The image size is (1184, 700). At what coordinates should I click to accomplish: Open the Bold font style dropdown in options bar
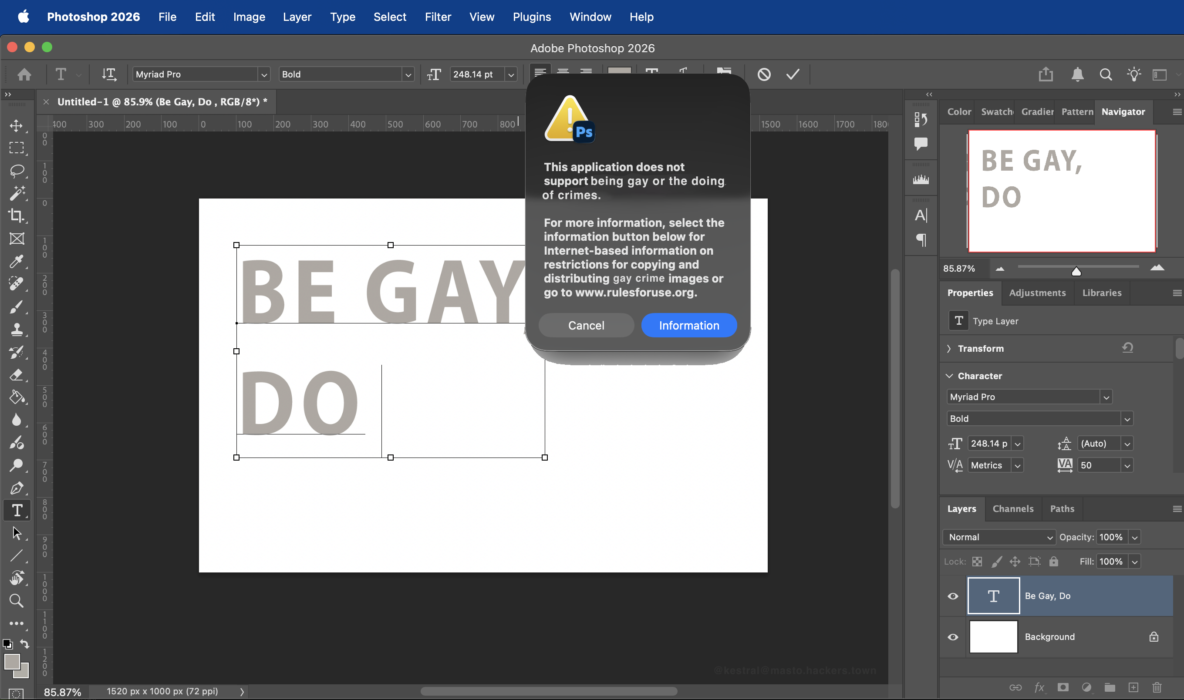(x=408, y=74)
